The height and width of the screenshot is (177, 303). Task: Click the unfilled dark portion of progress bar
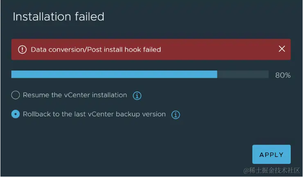click(242, 74)
